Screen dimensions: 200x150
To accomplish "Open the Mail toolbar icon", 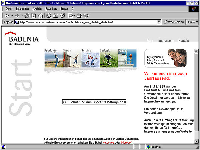I will click(70, 16).
